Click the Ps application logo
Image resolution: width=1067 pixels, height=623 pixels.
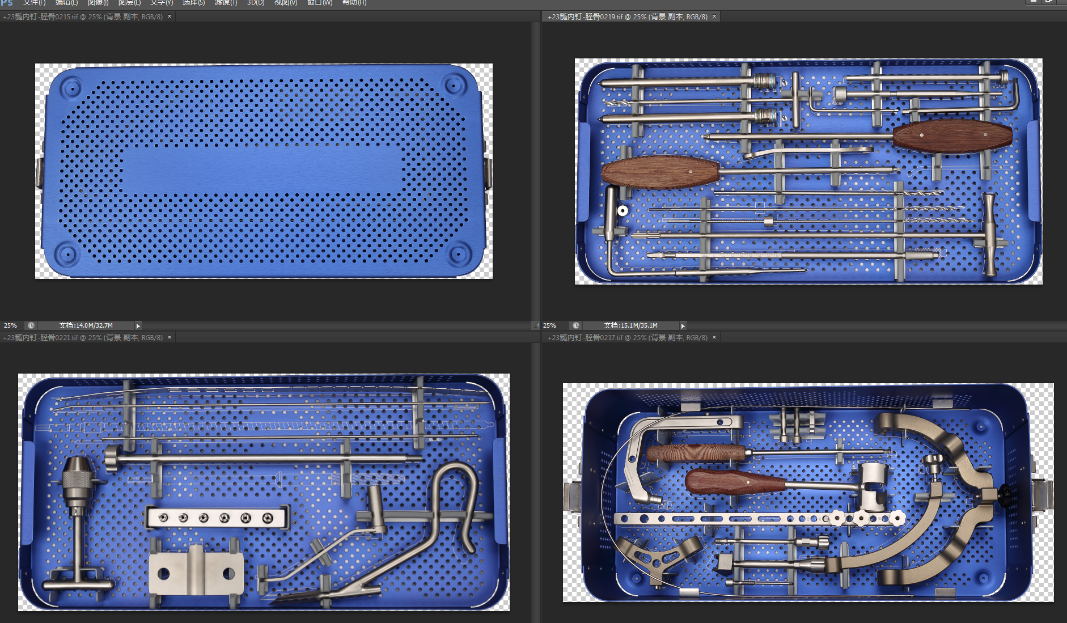tap(7, 2)
